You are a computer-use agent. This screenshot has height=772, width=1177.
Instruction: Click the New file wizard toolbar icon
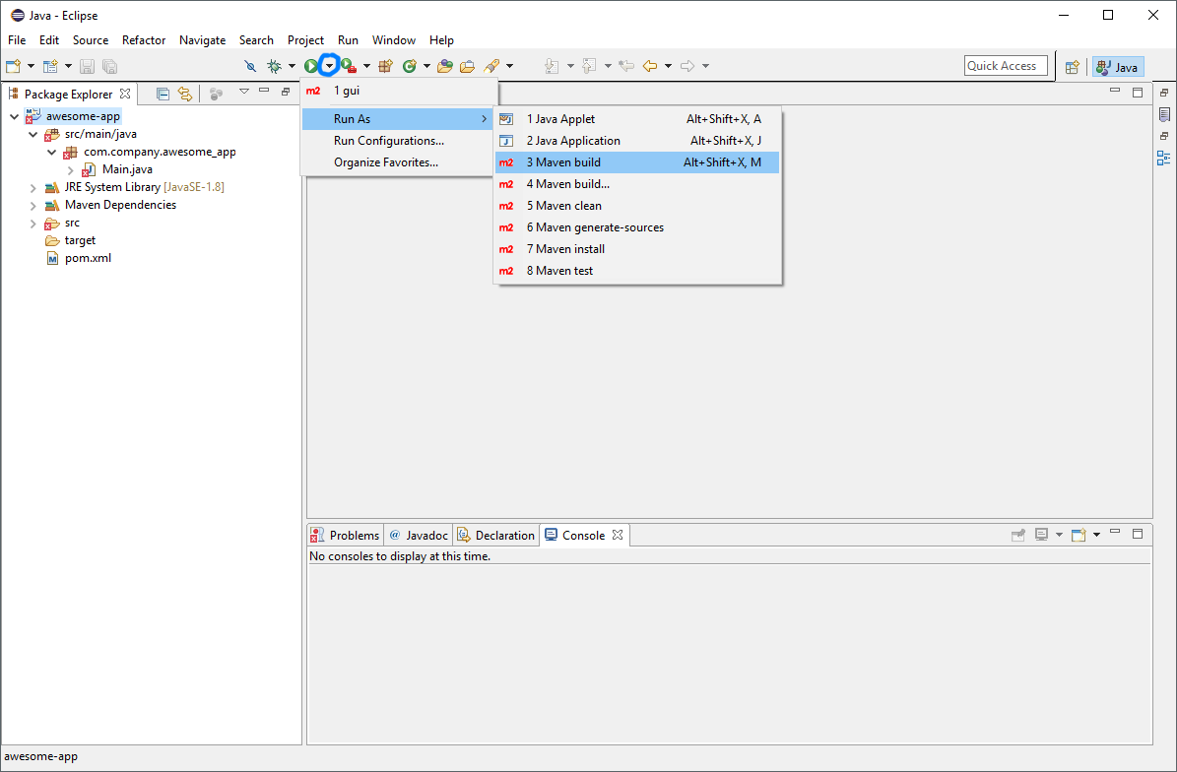[x=13, y=66]
